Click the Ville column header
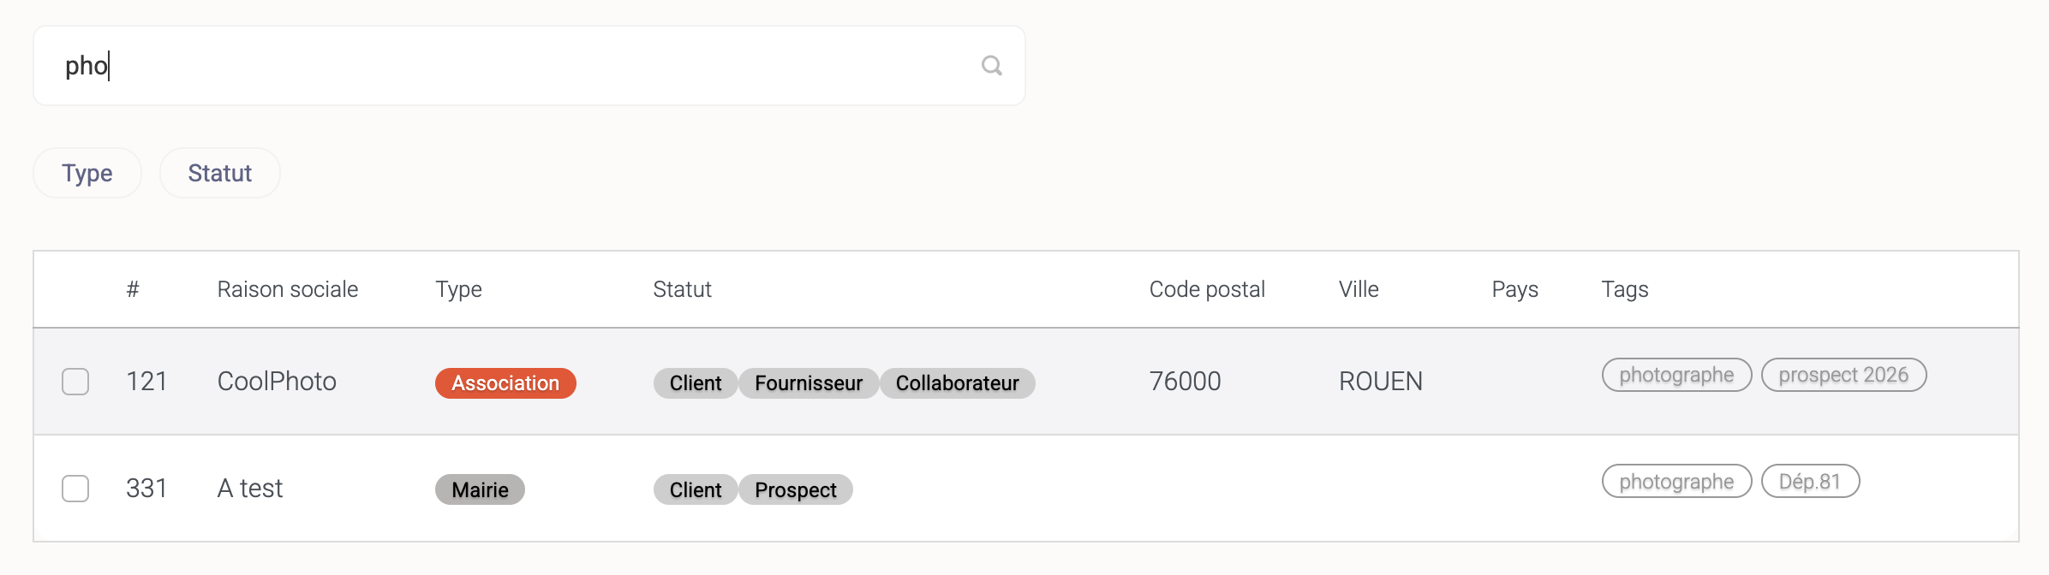Screen dimensions: 2049x575 (x=1359, y=289)
